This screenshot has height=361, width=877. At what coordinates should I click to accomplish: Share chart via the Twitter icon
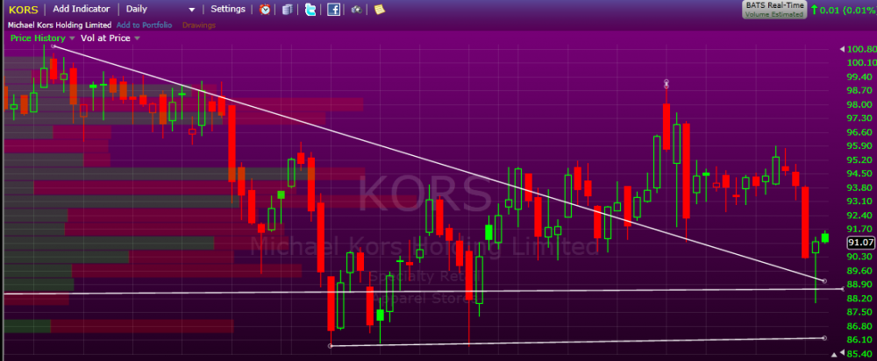(x=310, y=10)
